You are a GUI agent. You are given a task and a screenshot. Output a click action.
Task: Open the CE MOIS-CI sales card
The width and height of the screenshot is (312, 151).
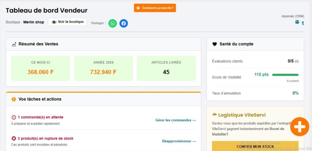point(41,68)
